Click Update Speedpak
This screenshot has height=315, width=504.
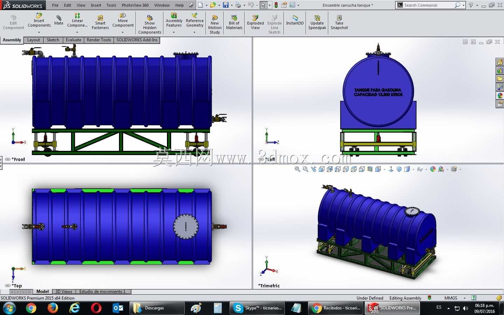point(317,22)
